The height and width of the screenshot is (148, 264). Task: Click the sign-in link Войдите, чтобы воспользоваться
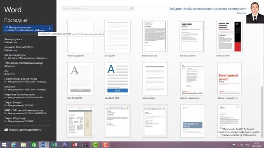tap(208, 9)
